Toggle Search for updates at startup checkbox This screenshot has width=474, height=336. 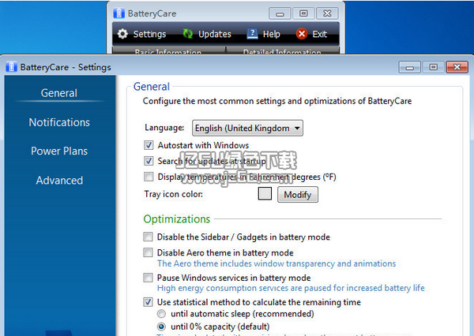pyautogui.click(x=149, y=161)
